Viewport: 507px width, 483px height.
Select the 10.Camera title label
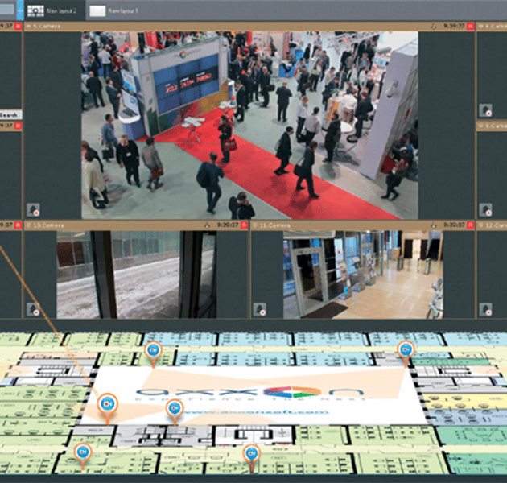pyautogui.click(x=48, y=225)
